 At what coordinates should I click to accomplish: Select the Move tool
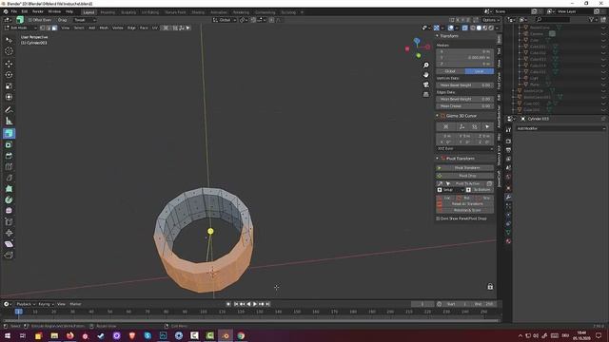coord(9,64)
